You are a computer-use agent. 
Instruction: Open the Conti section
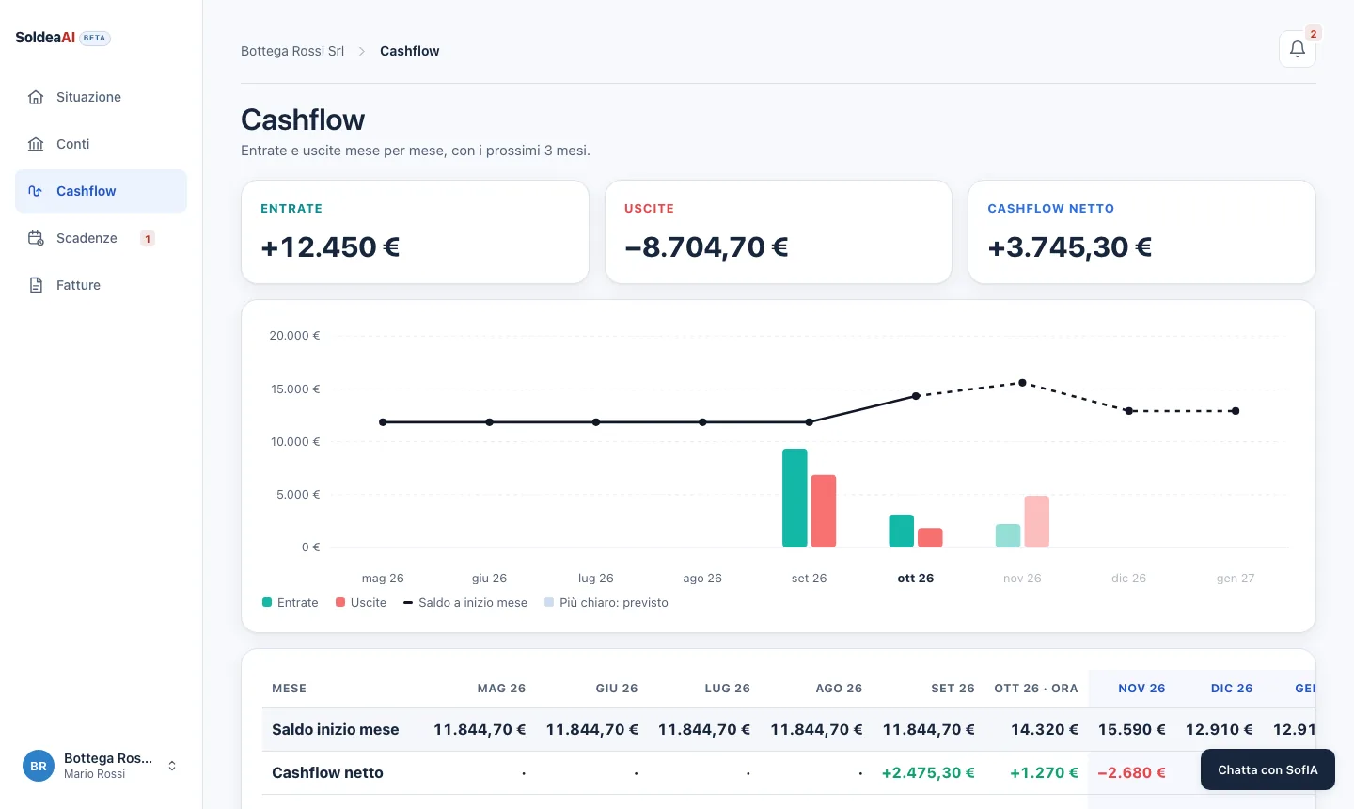101,144
